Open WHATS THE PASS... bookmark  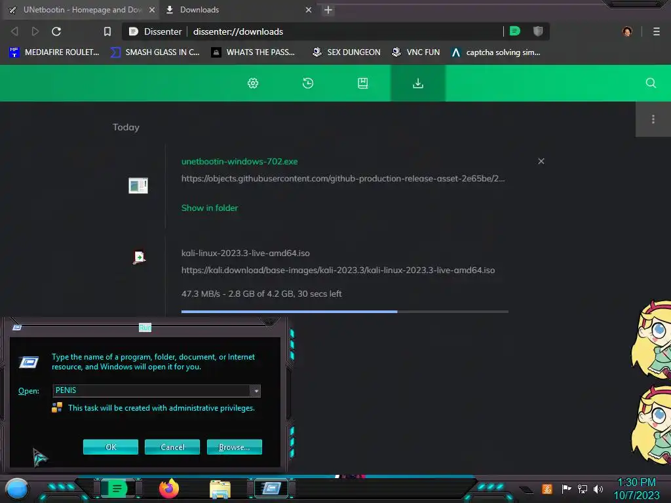coord(253,52)
